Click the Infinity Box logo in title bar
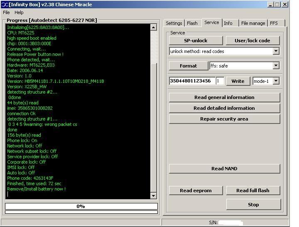299x227 pixels. (x=5, y=5)
